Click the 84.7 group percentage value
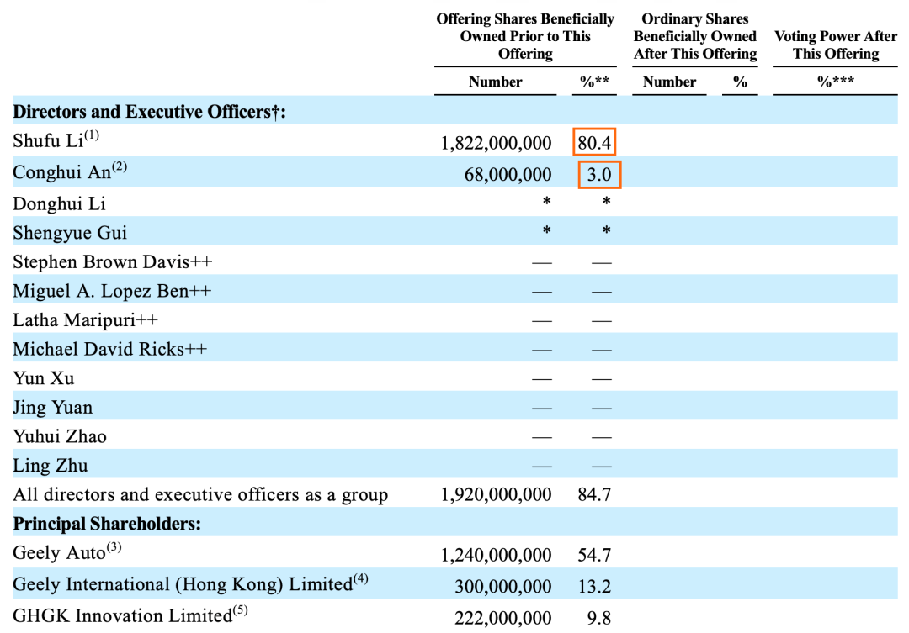The image size is (909, 633). (593, 495)
